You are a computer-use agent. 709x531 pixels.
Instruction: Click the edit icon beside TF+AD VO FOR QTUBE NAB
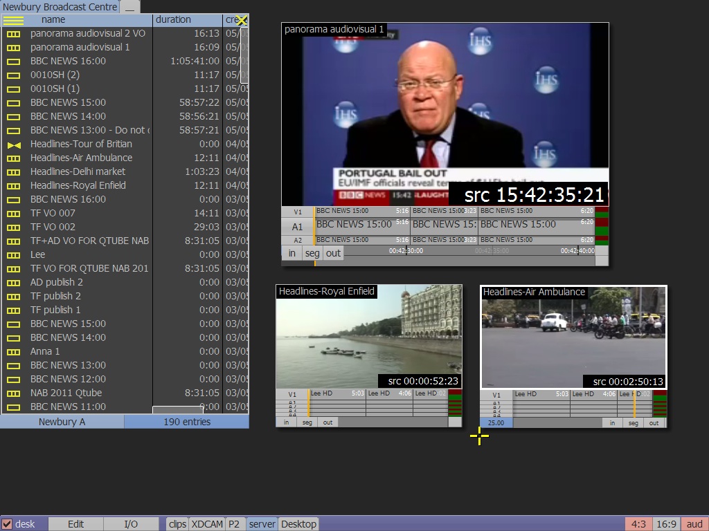tap(14, 241)
